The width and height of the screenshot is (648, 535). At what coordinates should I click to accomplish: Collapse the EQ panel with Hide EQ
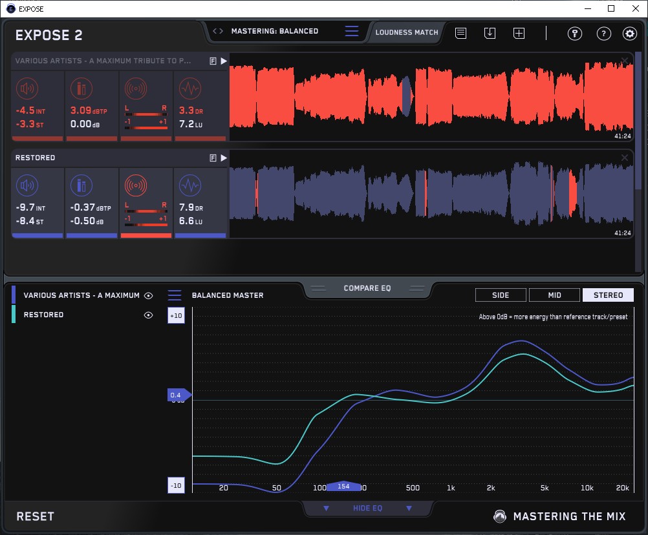(x=367, y=509)
